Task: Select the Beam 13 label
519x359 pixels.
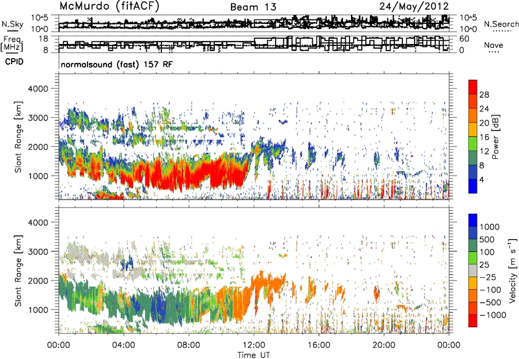Action: [253, 7]
